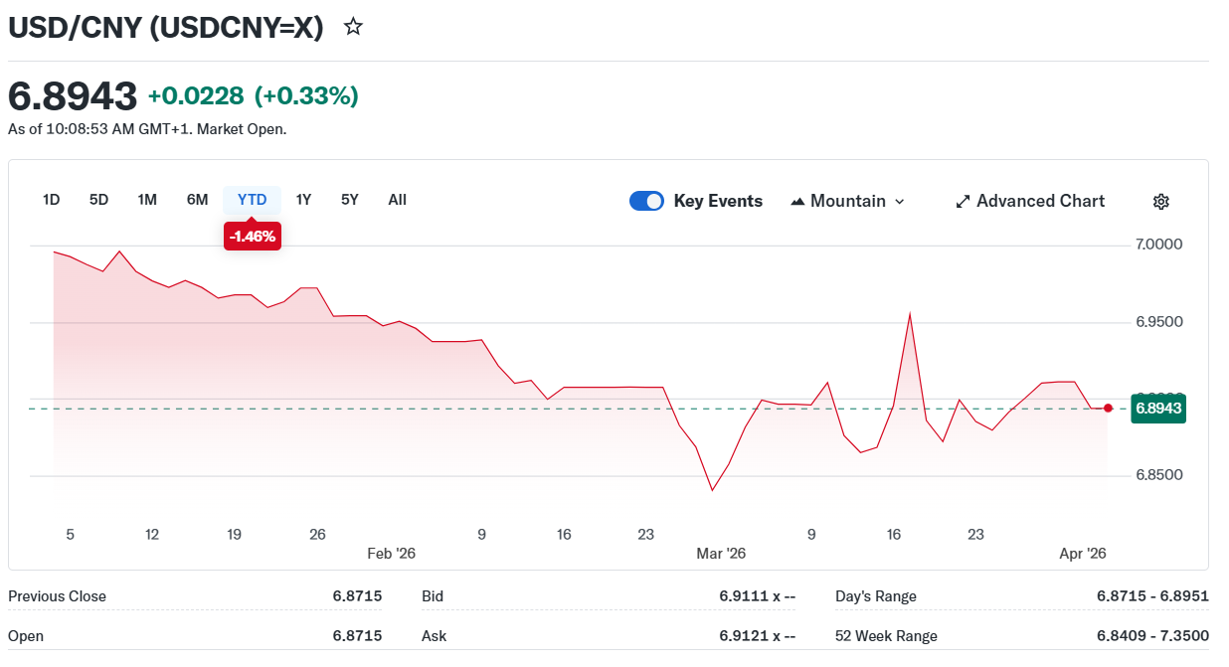The width and height of the screenshot is (1229, 667).
Task: Expand the Mountain chart type dropdown
Action: 900,202
